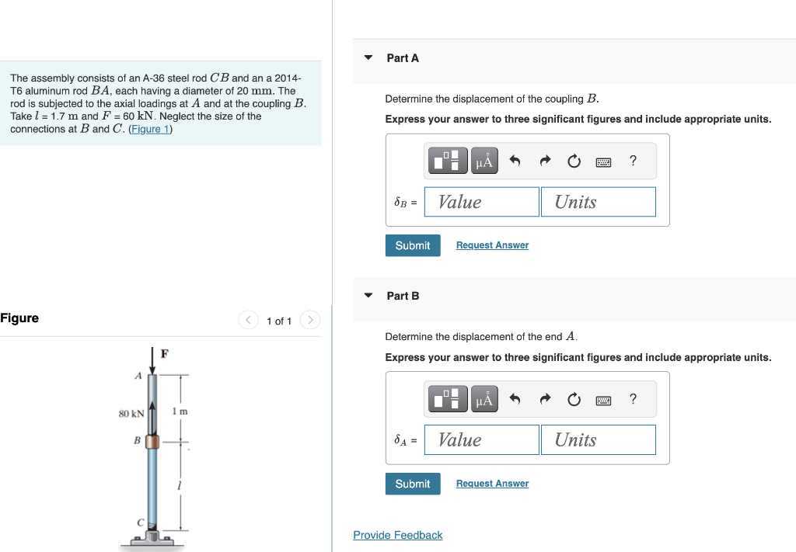Click the next figure arrow
796x552 pixels.
coord(309,320)
